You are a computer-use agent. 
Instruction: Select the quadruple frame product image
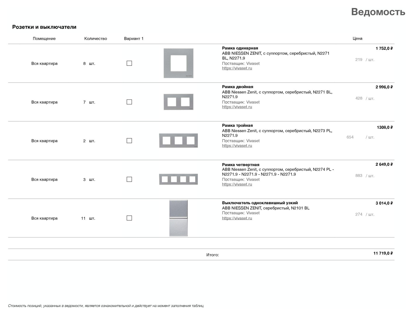click(x=178, y=179)
